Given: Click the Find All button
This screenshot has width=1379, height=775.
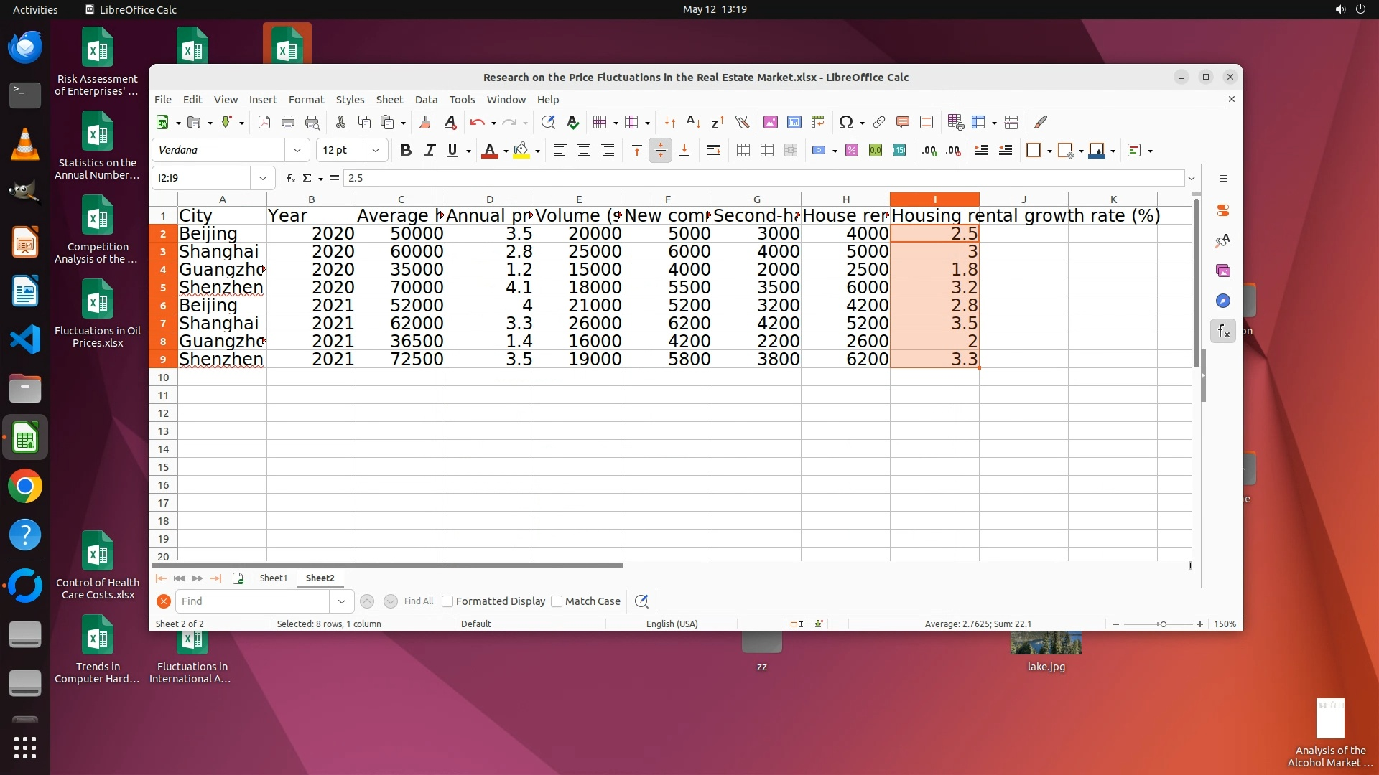Looking at the screenshot, I should tap(418, 601).
